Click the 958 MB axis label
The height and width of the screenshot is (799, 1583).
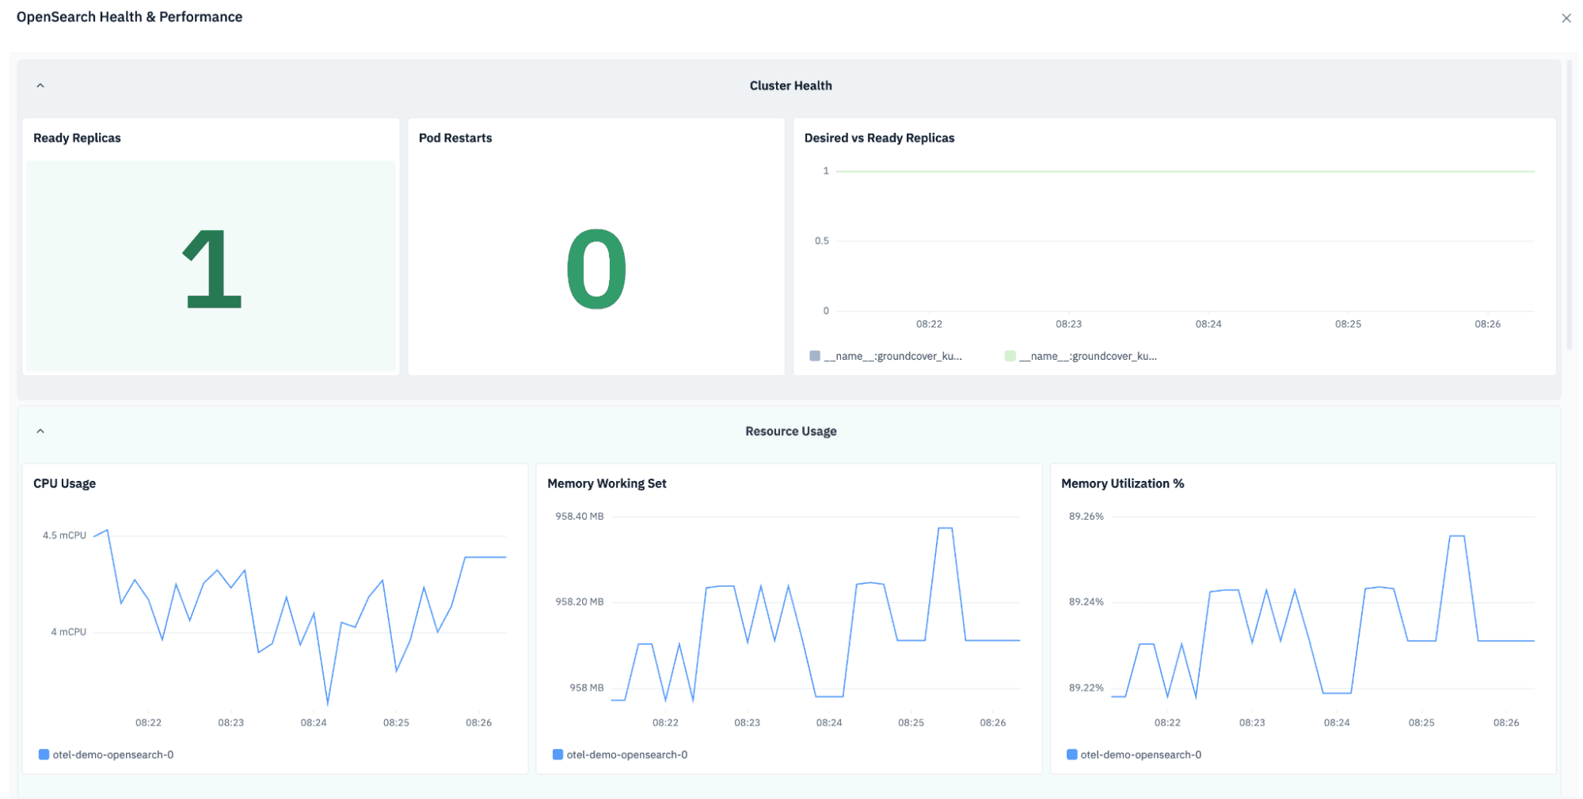tap(587, 688)
